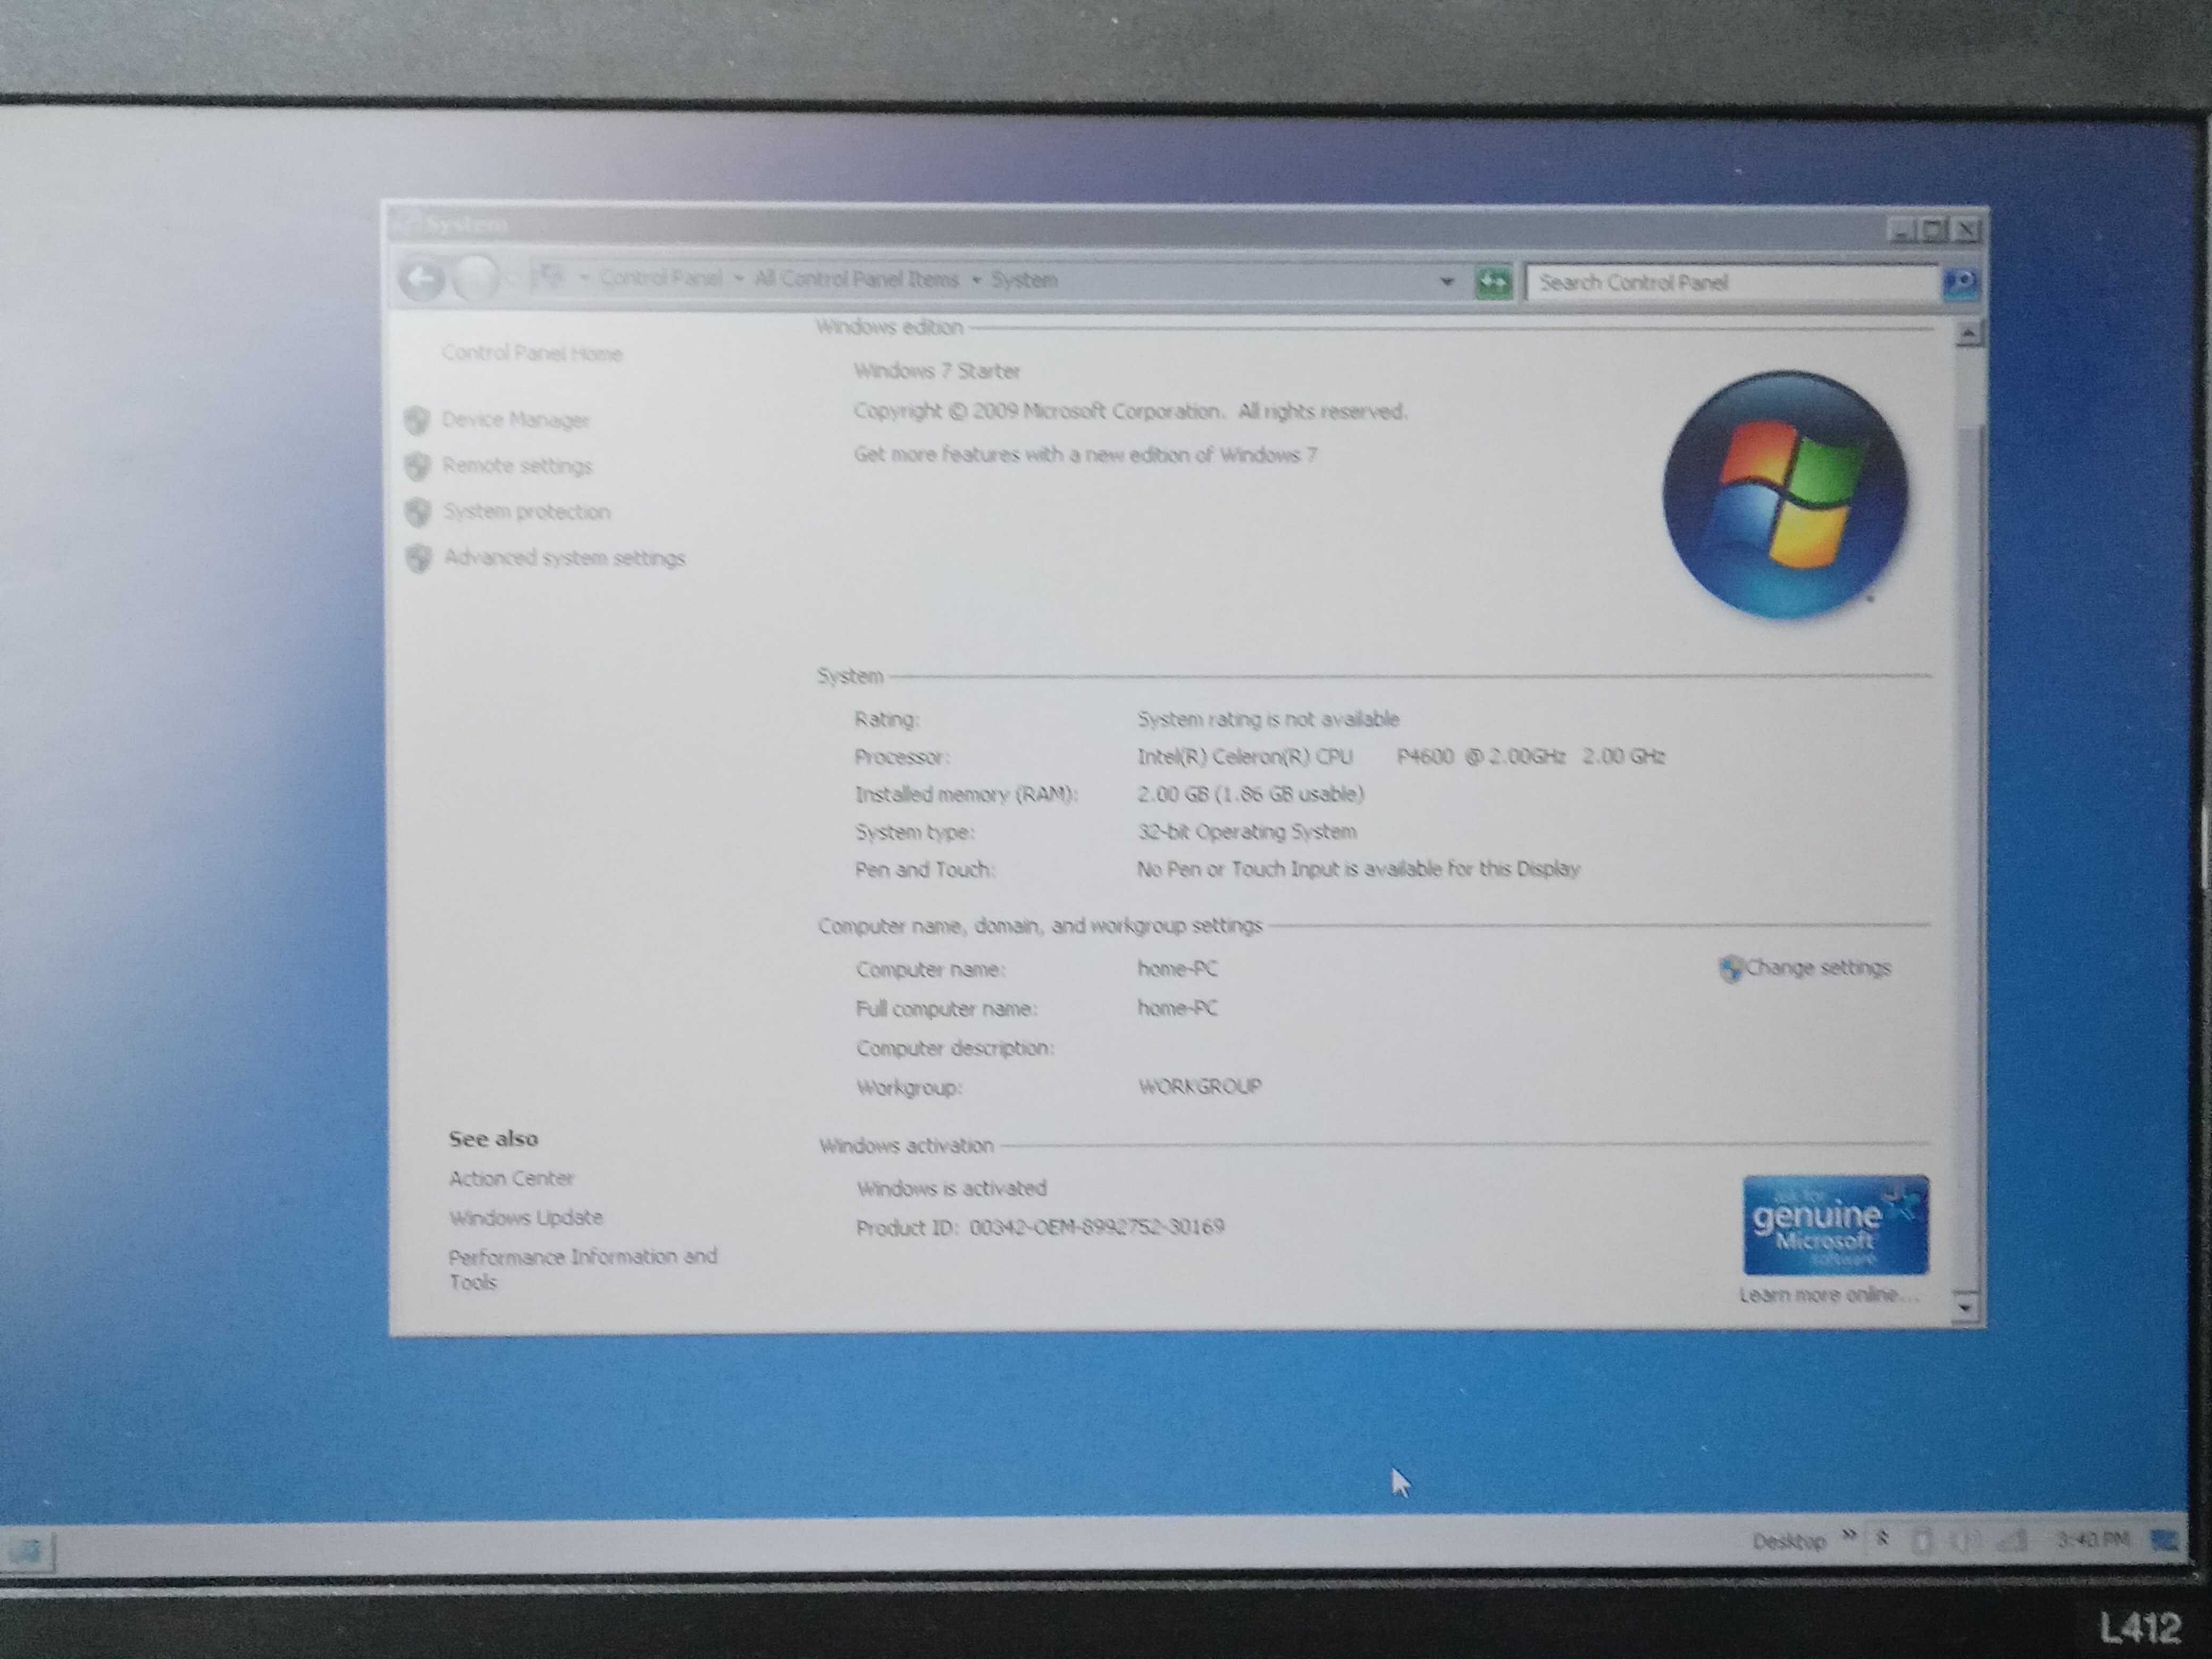The height and width of the screenshot is (1659, 2212).
Task: Open Performance Information and Tools
Action: 582,1269
